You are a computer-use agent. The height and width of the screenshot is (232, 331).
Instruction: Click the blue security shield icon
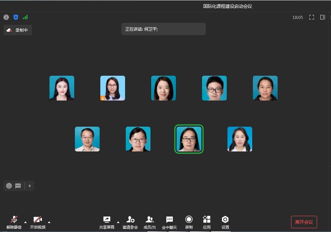pyautogui.click(x=16, y=17)
